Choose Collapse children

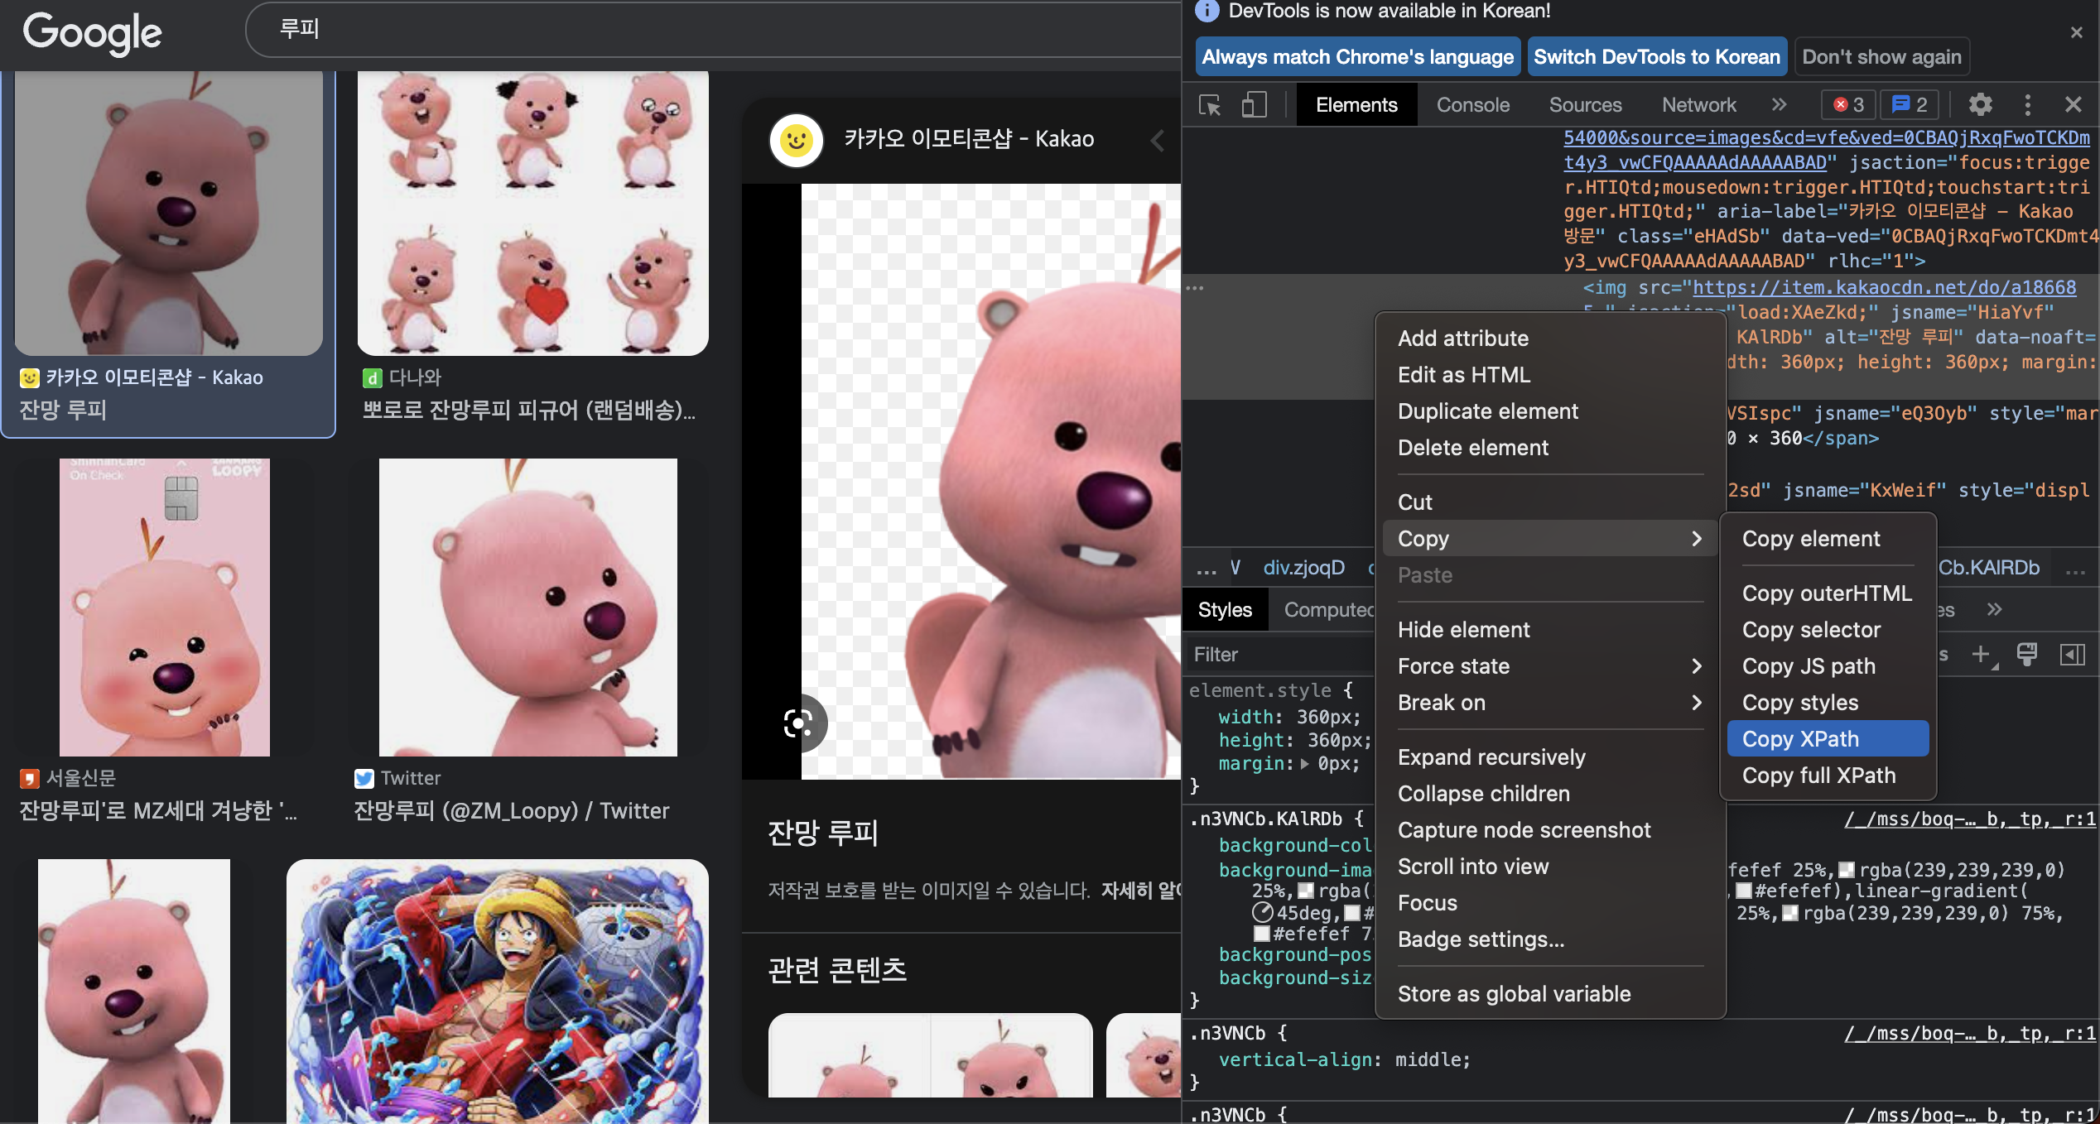pos(1550,794)
